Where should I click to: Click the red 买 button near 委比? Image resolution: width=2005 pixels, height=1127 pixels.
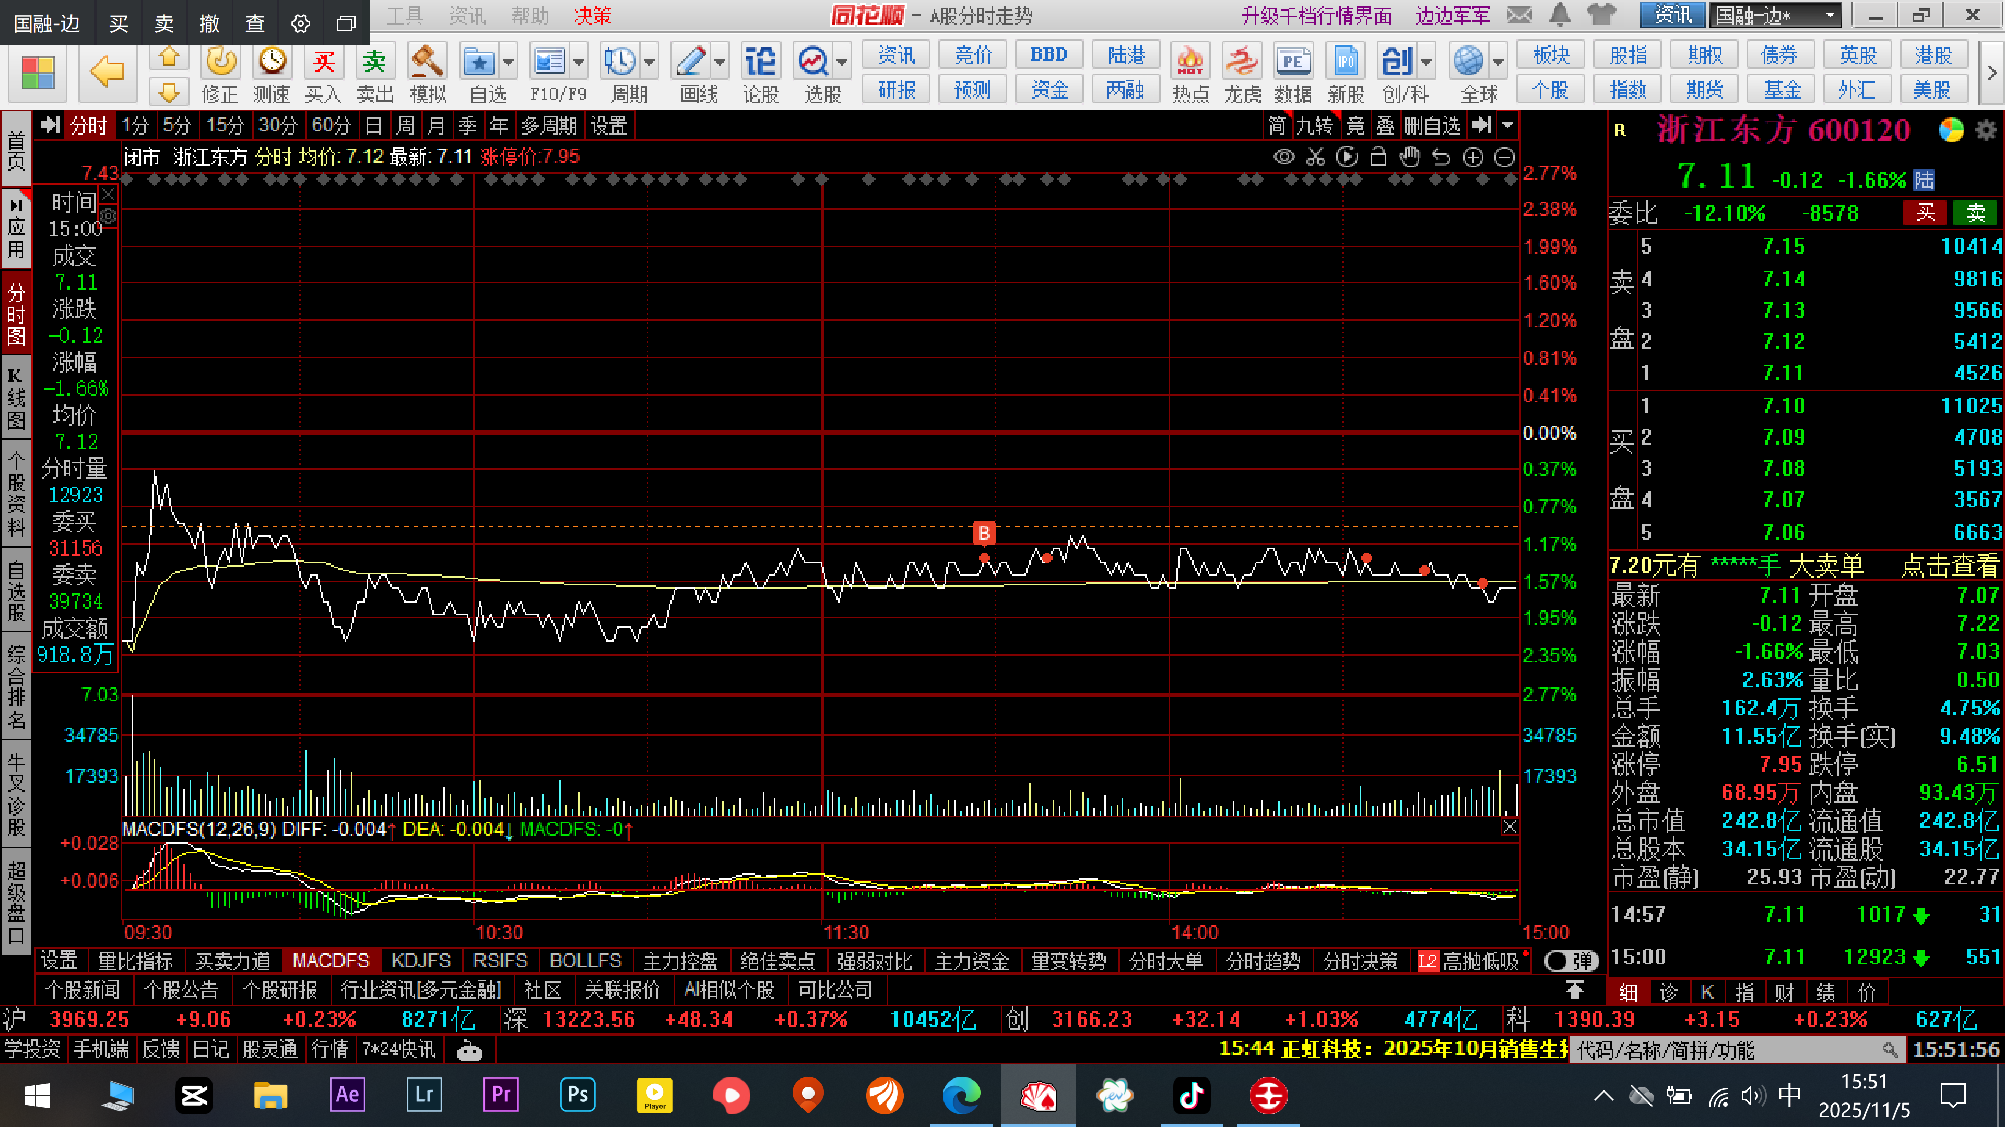point(1925,212)
